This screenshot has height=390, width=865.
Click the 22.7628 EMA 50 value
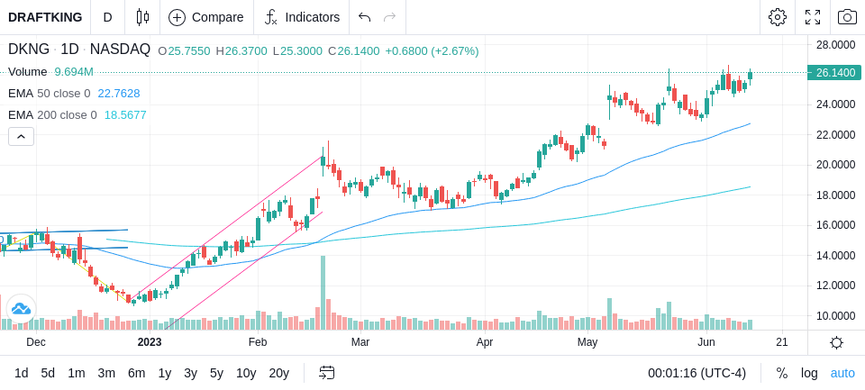tap(119, 94)
